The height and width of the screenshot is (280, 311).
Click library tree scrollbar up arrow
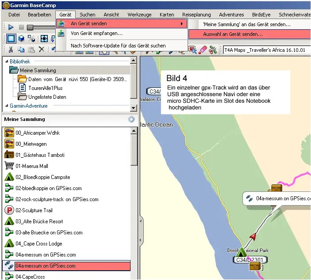tap(134, 60)
